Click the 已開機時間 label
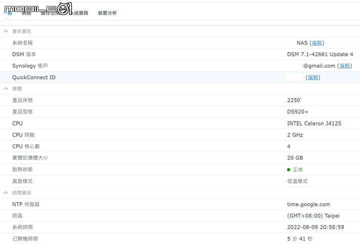The width and height of the screenshot is (360, 244). pos(25,238)
